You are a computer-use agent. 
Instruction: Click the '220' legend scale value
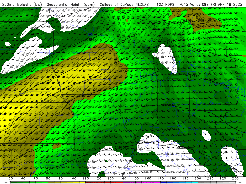(223, 178)
